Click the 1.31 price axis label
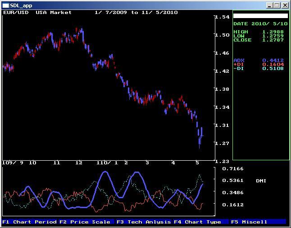 pos(223,126)
